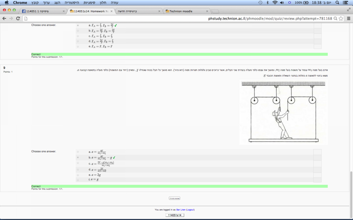Open the Notification Center list icon
353x220 pixels.
pos(345,3)
